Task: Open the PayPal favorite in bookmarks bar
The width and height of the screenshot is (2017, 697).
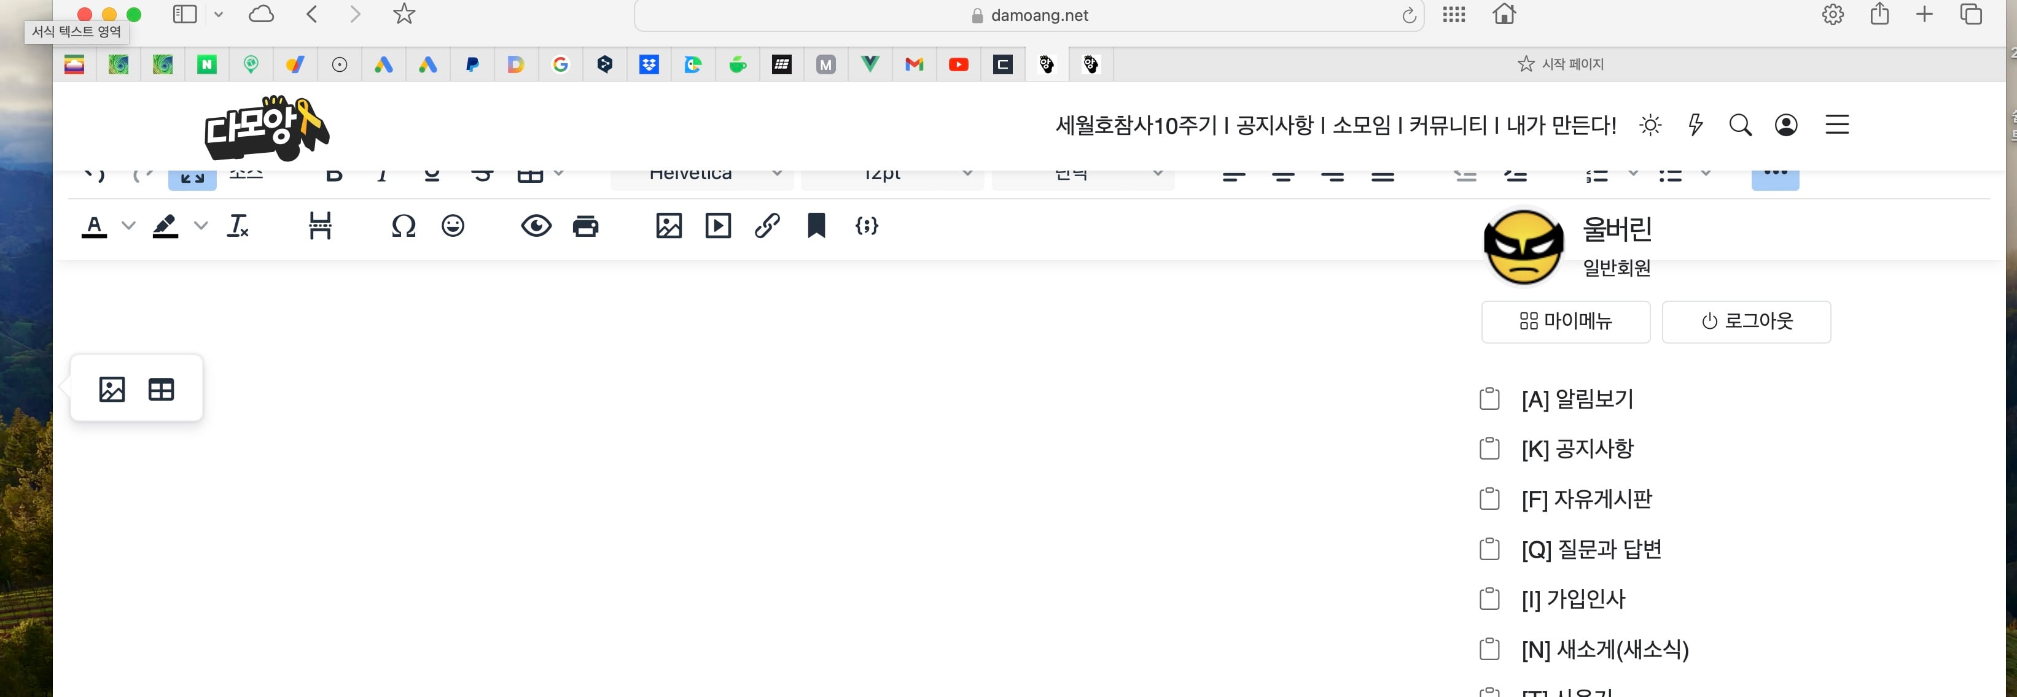Action: [471, 65]
